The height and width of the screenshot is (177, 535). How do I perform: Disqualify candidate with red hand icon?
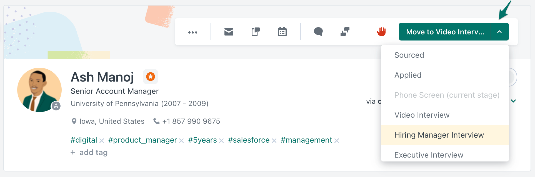(381, 32)
